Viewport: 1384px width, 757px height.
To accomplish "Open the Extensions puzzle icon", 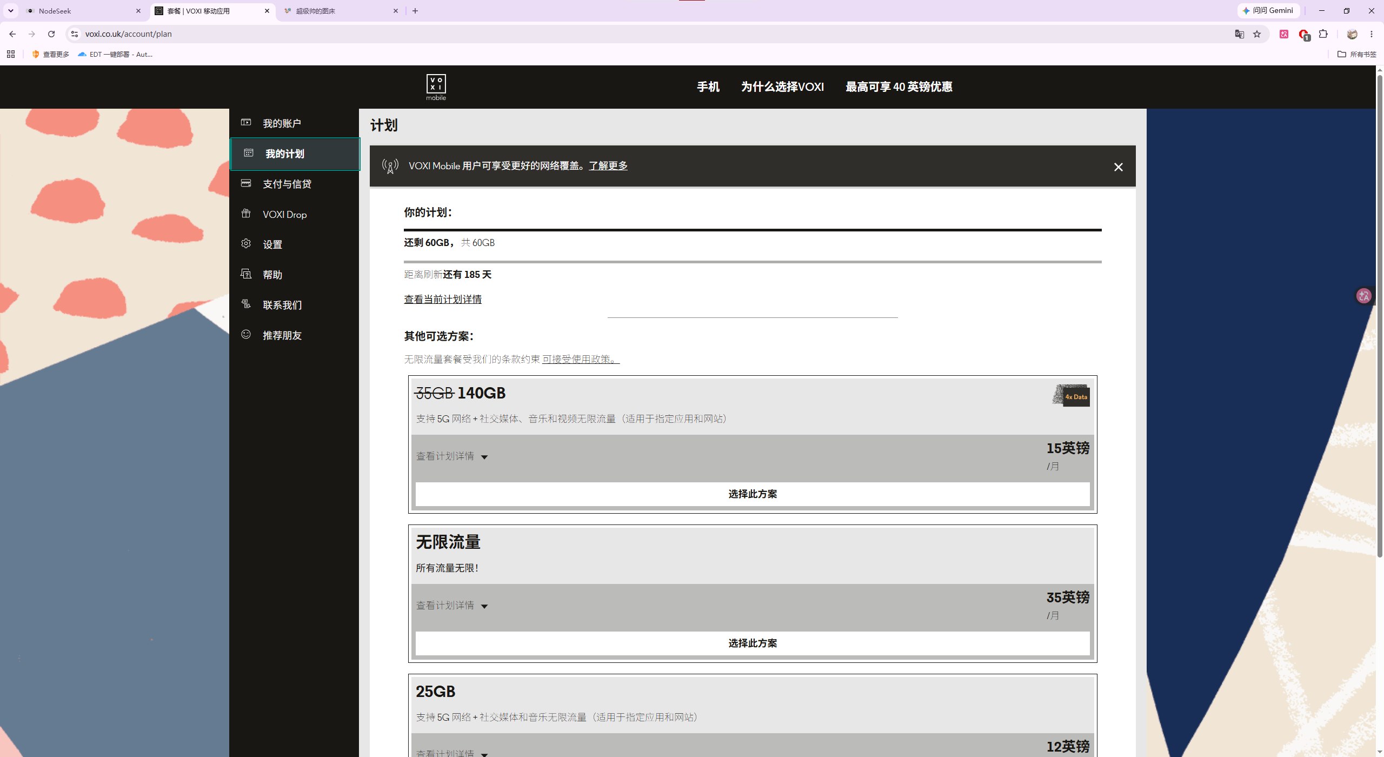I will [1323, 34].
